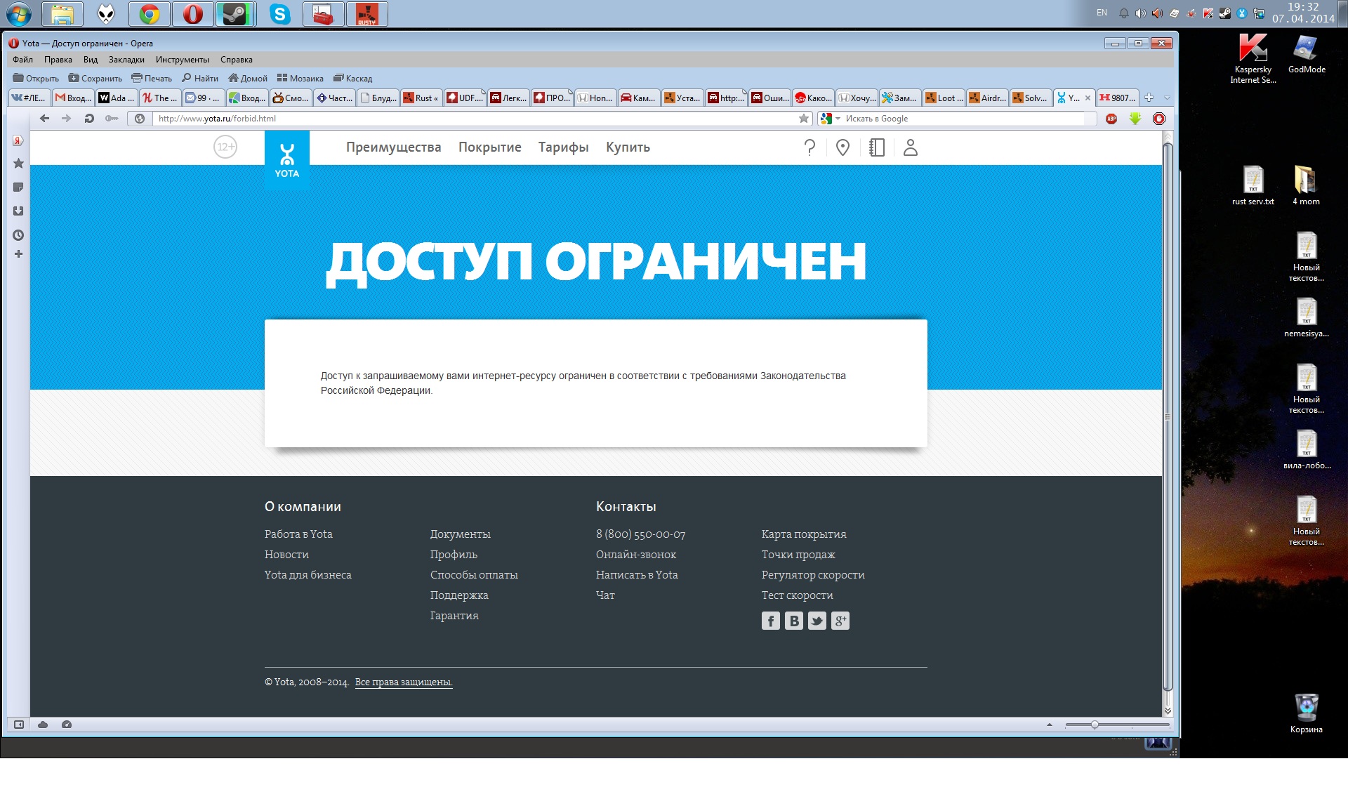Follow the Работа в Yota link

click(x=298, y=534)
